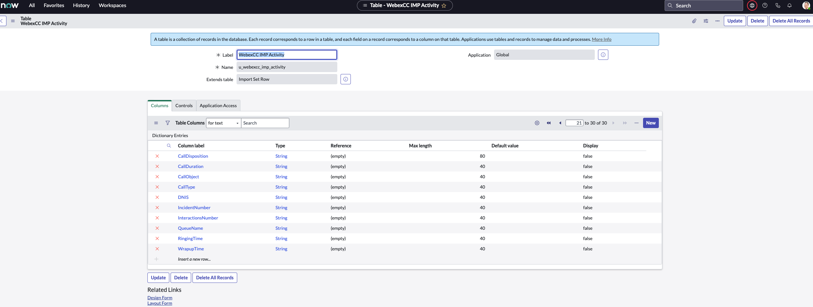Select the Columns tab
This screenshot has height=307, width=813.
tap(160, 106)
